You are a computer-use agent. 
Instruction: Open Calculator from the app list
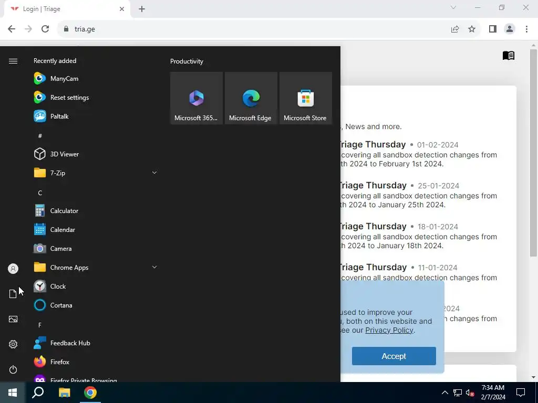pos(96,211)
